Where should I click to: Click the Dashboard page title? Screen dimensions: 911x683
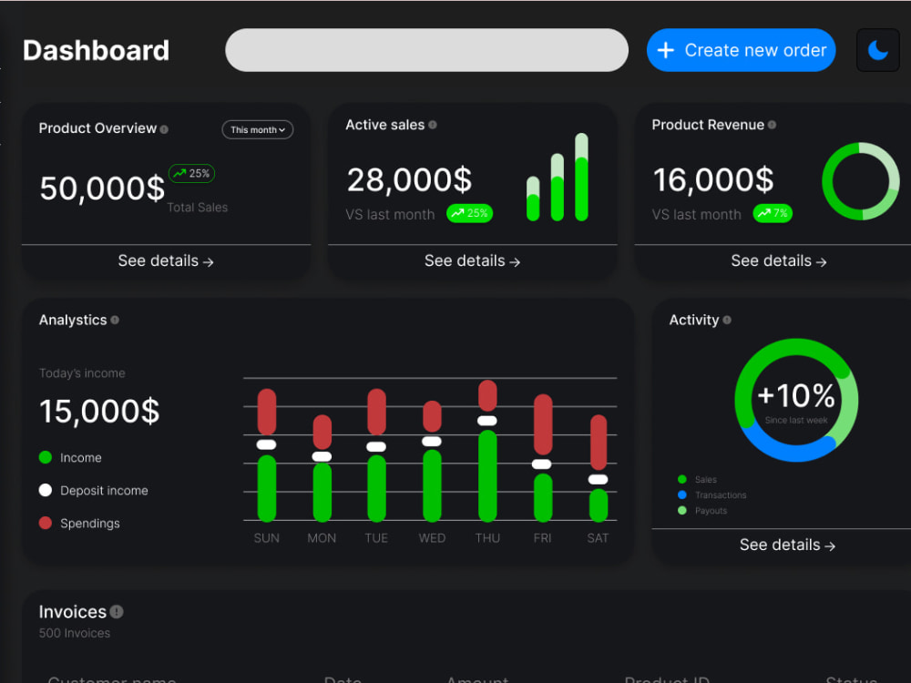coord(96,50)
